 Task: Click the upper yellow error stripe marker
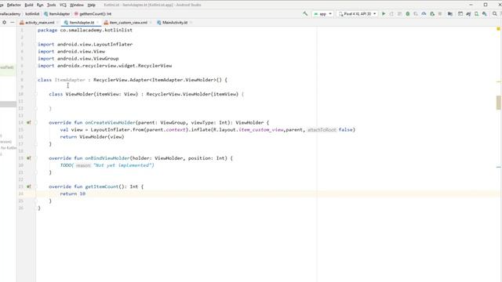[x=499, y=81]
